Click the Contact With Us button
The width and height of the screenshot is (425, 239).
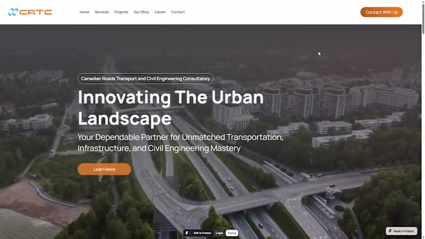tap(381, 12)
